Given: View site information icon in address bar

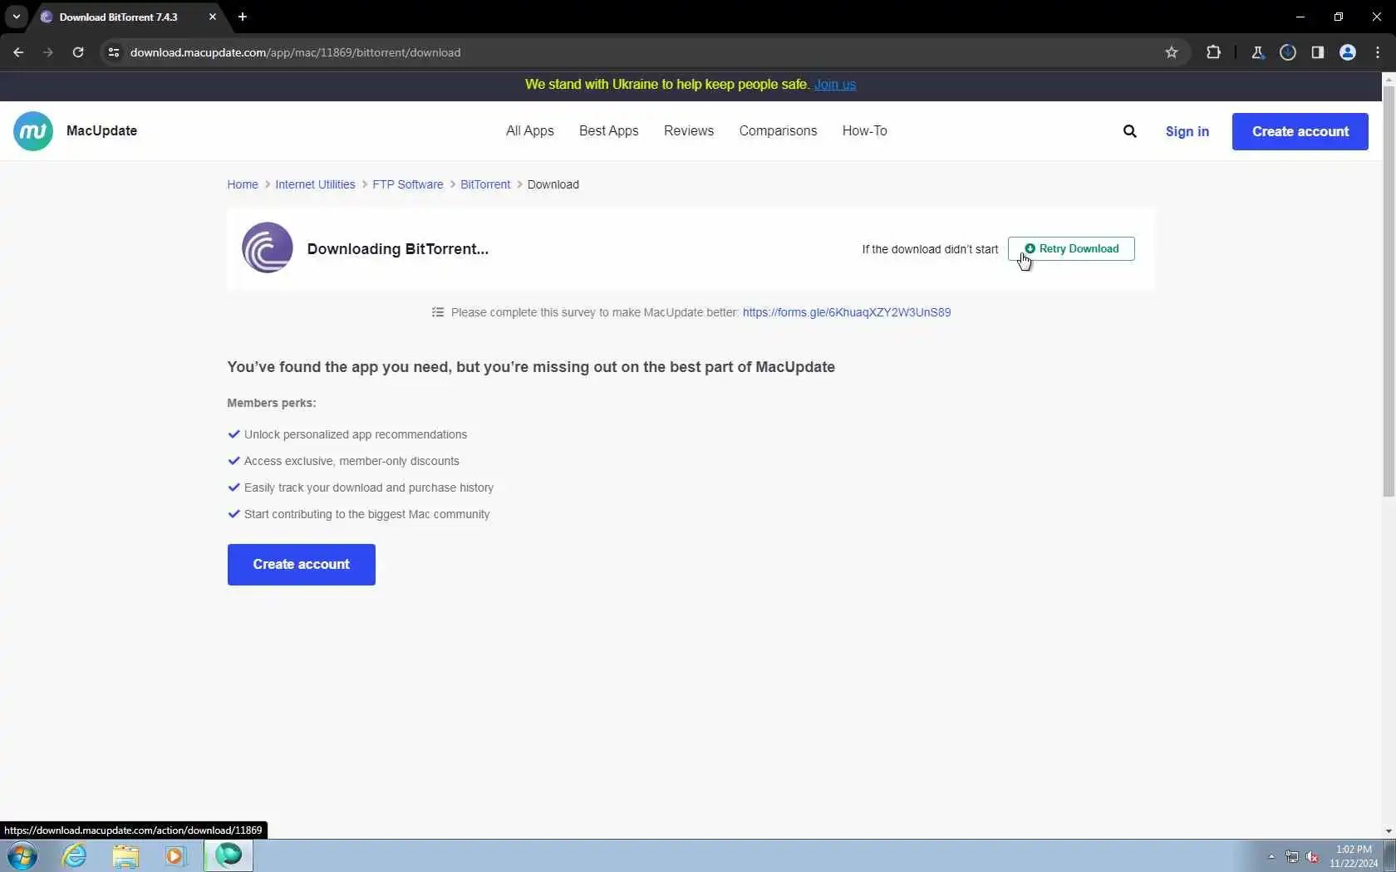Looking at the screenshot, I should tap(114, 52).
